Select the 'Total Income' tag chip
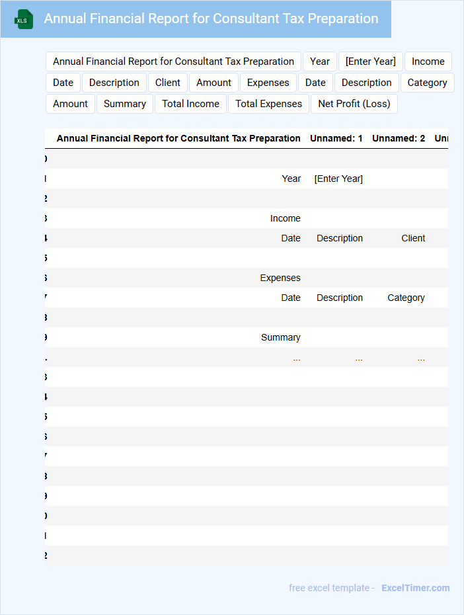The image size is (464, 615). coord(190,104)
